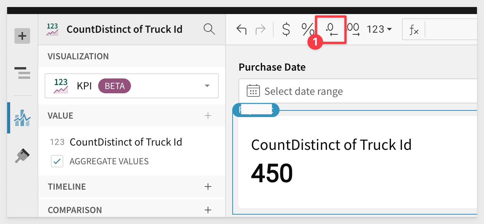Click the undo arrow
Image resolution: width=484 pixels, height=224 pixels.
tap(242, 29)
